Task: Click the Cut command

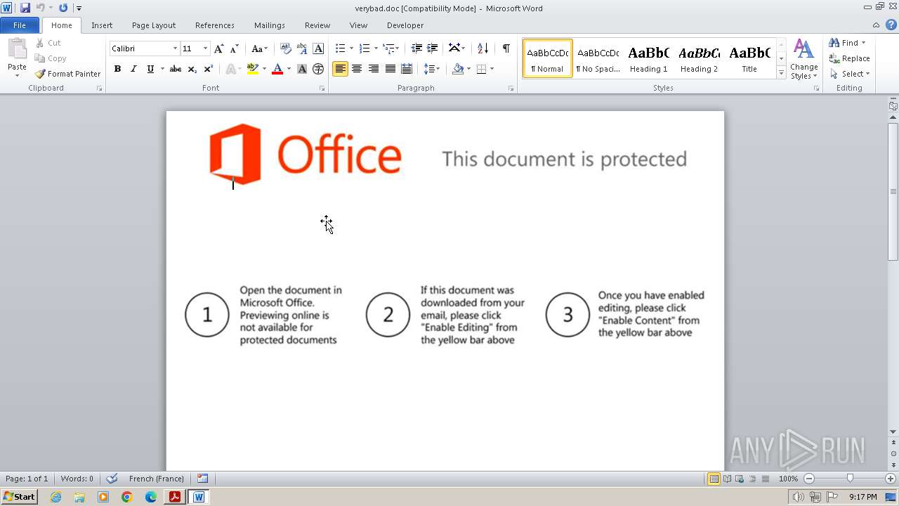Action: (48, 43)
